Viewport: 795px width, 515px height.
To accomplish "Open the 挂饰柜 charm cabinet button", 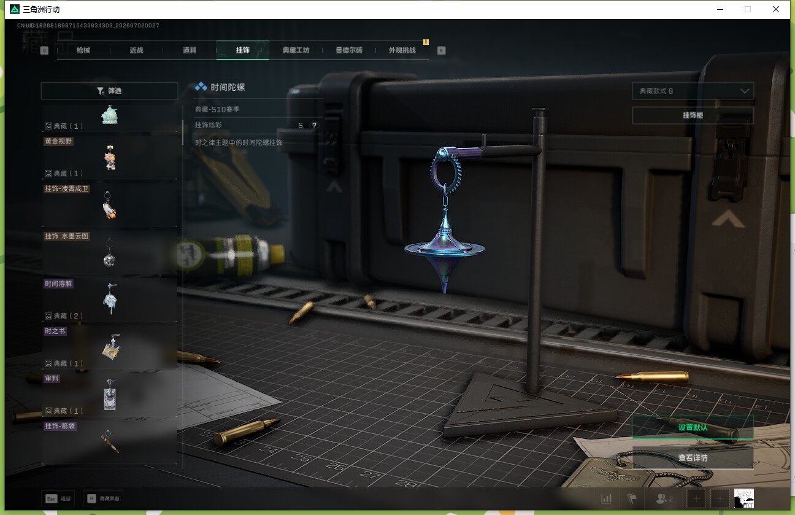I will [x=693, y=115].
